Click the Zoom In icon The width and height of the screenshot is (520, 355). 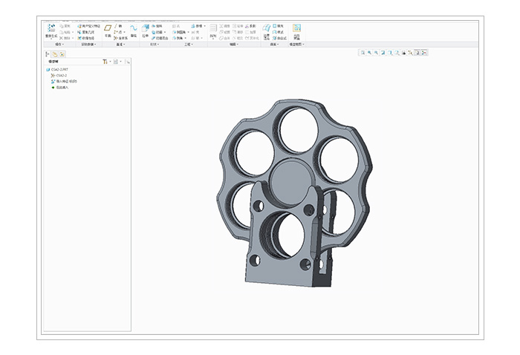click(370, 53)
